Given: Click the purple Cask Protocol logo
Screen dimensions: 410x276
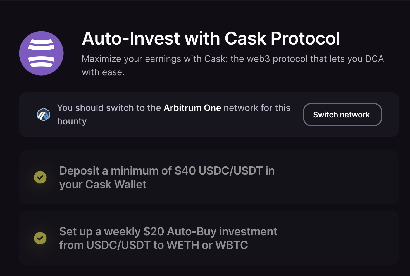Looking at the screenshot, I should click(41, 53).
